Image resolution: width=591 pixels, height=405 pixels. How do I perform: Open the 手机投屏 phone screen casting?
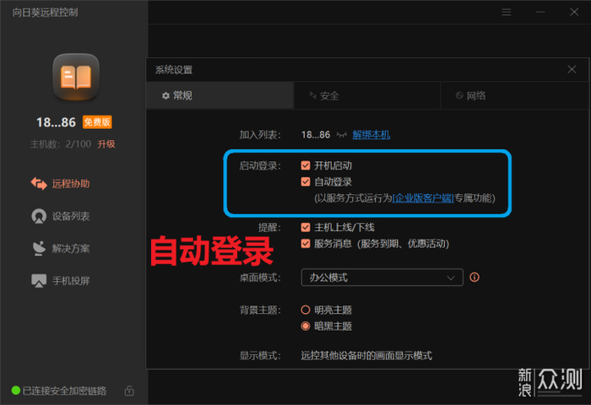[60, 281]
